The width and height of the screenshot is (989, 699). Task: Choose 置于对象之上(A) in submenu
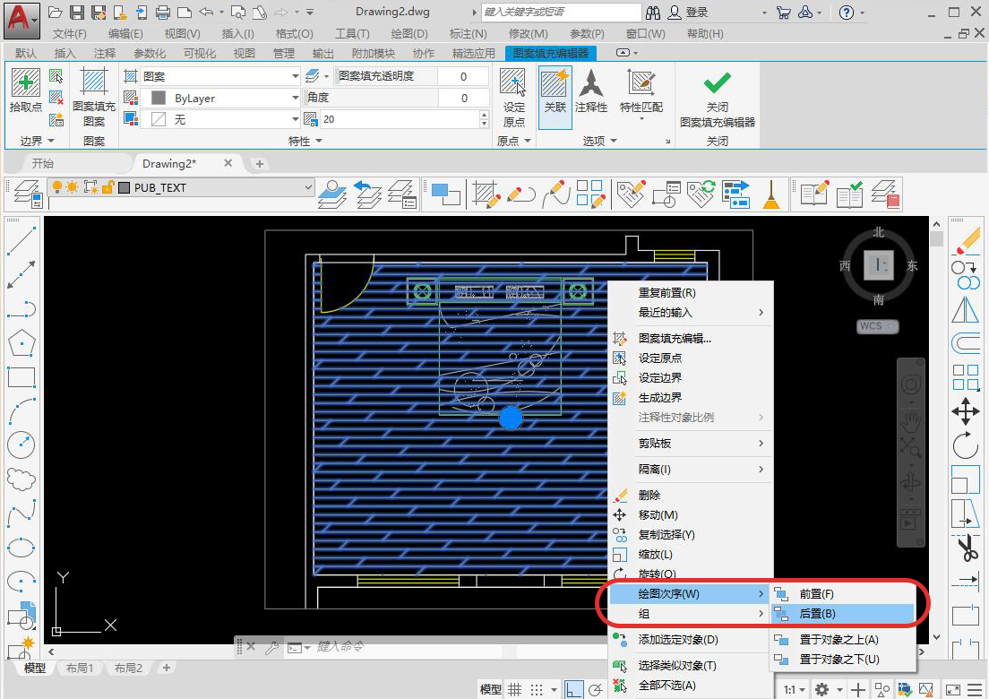[843, 639]
